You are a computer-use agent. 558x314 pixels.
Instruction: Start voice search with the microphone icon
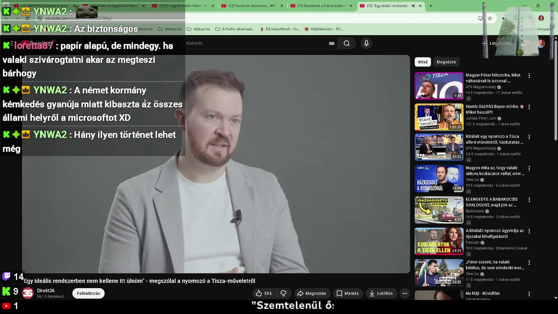coord(366,43)
